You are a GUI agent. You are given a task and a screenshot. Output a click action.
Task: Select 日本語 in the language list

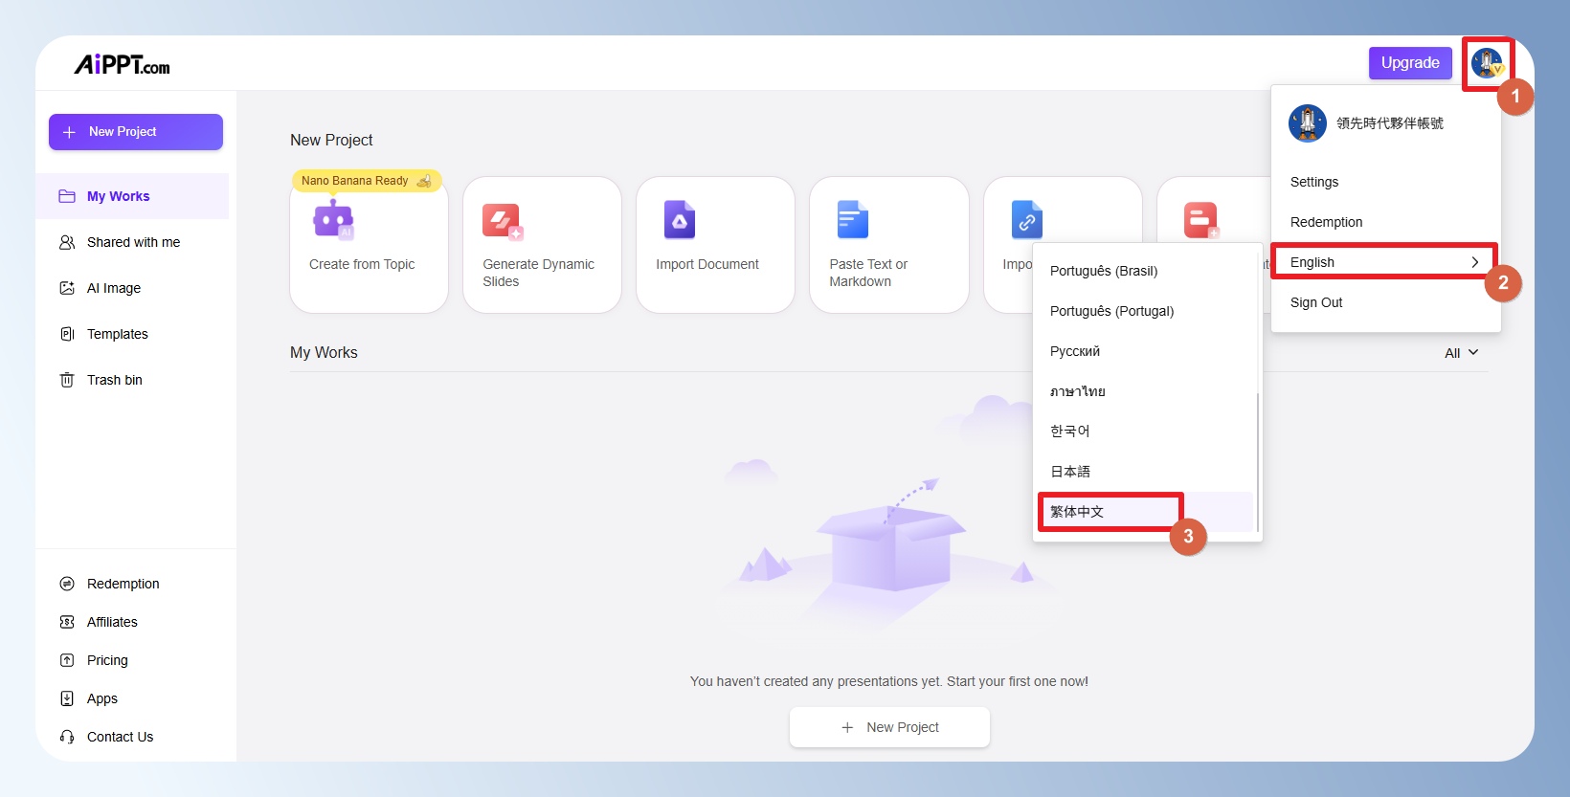click(1070, 472)
